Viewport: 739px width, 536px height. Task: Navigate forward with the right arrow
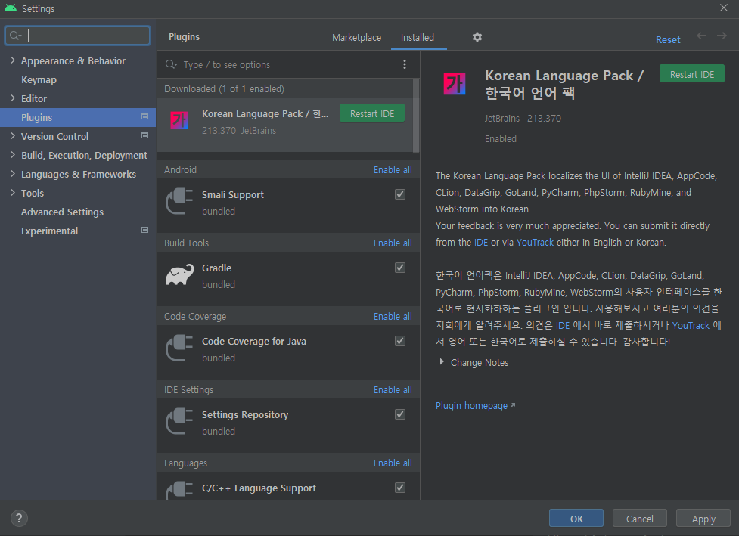(722, 36)
